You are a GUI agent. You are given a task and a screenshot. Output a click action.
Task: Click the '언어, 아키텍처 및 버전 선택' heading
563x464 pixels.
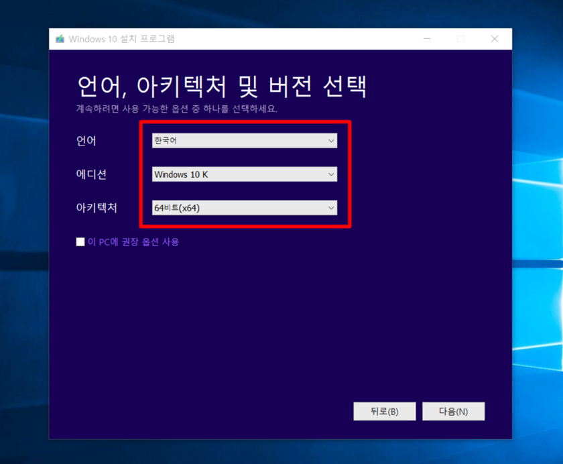[x=222, y=86]
